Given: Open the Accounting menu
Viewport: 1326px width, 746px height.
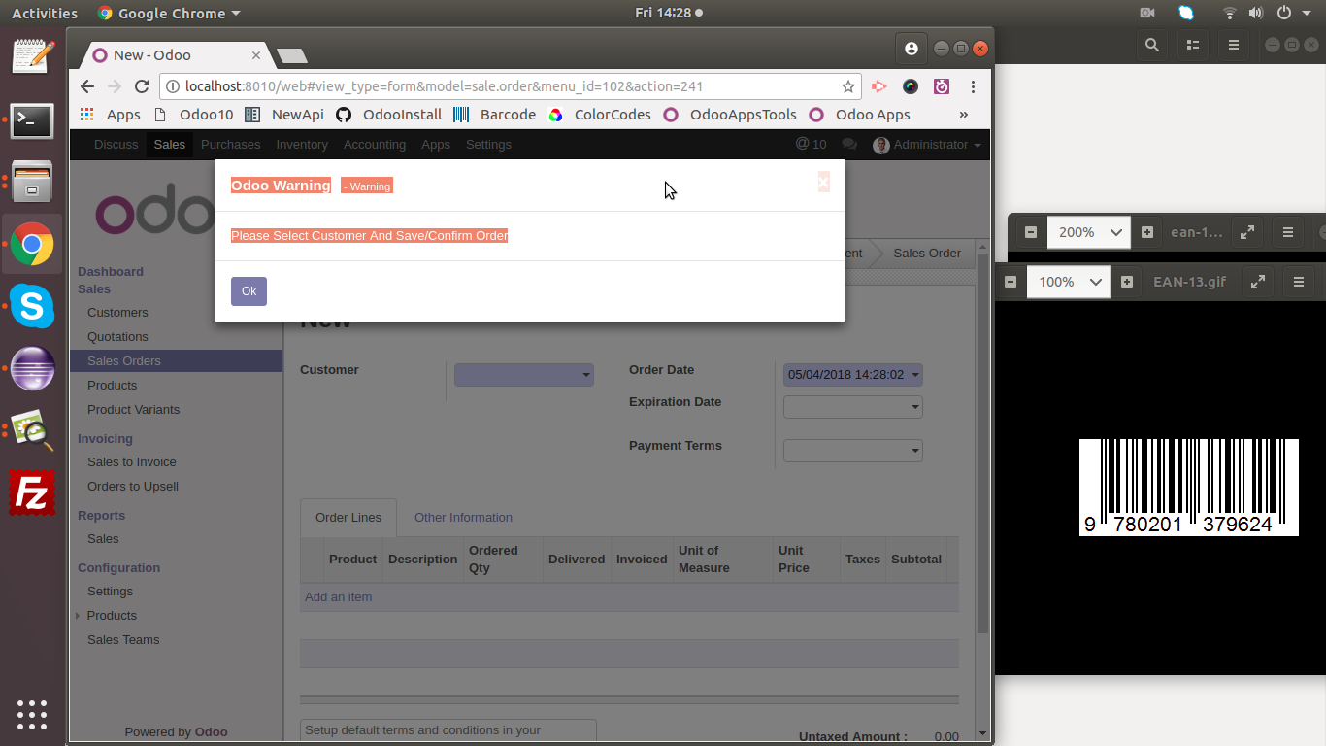Looking at the screenshot, I should click(375, 144).
